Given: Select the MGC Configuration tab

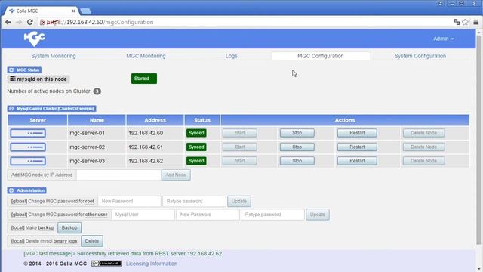Looking at the screenshot, I should [x=320, y=56].
